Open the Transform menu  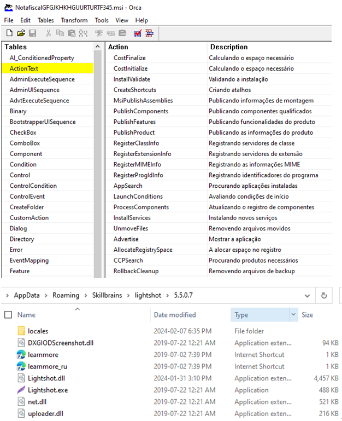[x=74, y=20]
